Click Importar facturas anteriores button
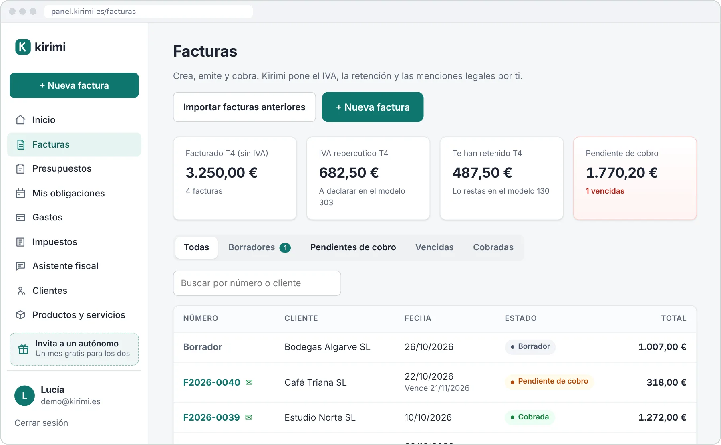 point(244,107)
